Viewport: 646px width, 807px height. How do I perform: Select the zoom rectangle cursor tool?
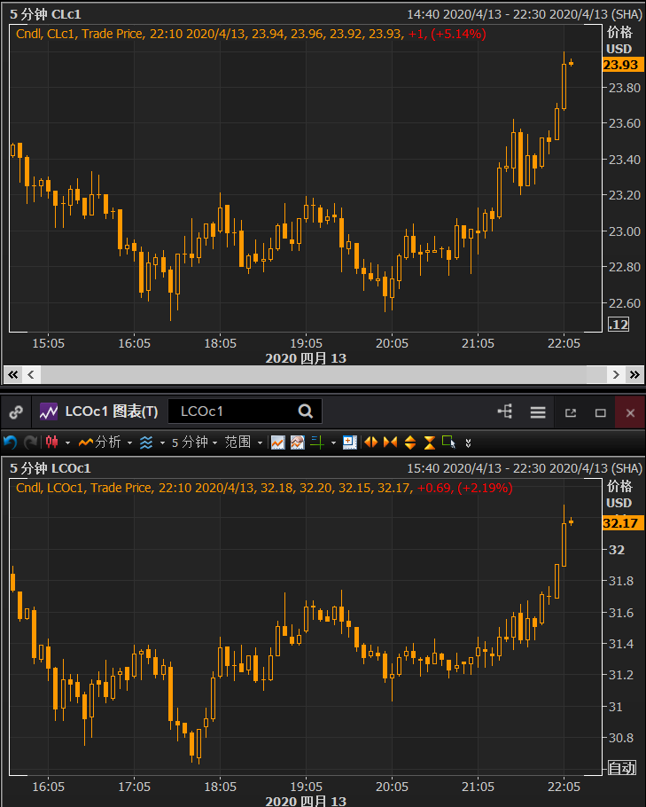click(x=449, y=442)
